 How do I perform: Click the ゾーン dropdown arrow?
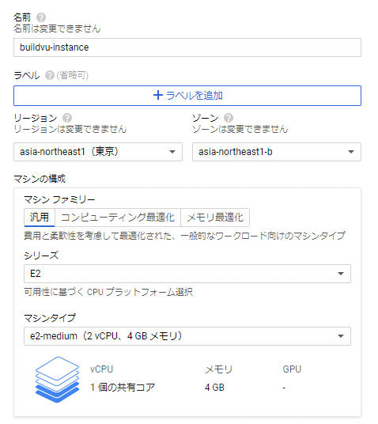click(351, 152)
